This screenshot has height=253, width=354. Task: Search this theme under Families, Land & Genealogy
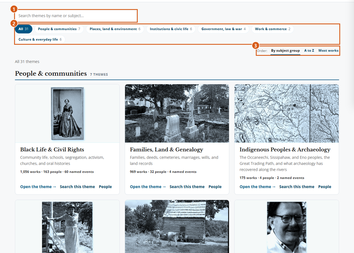coord(187,187)
